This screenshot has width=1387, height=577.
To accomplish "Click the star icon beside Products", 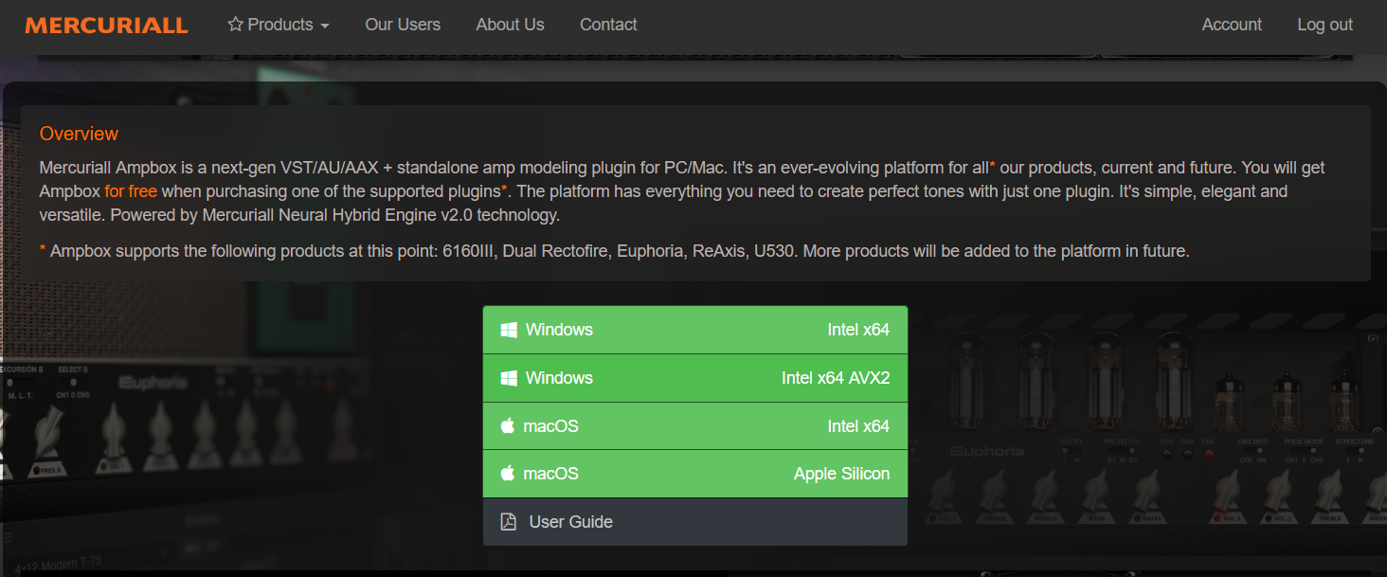I will [x=235, y=25].
